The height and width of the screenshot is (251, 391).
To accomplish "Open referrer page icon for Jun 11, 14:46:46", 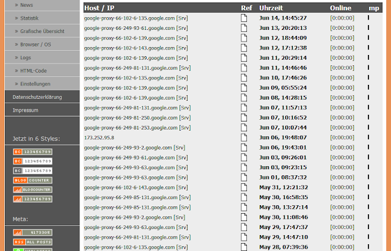I will click(x=244, y=68).
